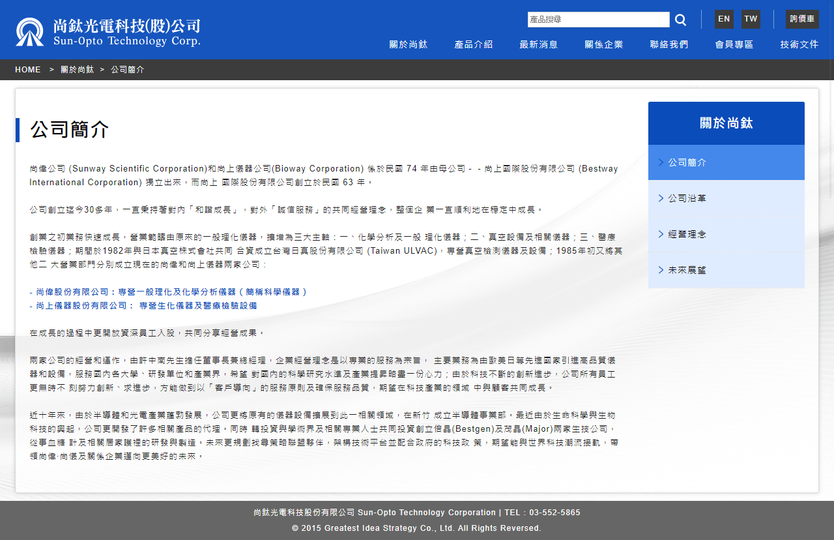Open the 詢價車 inquiry cart
The width and height of the screenshot is (834, 540).
pos(802,19)
